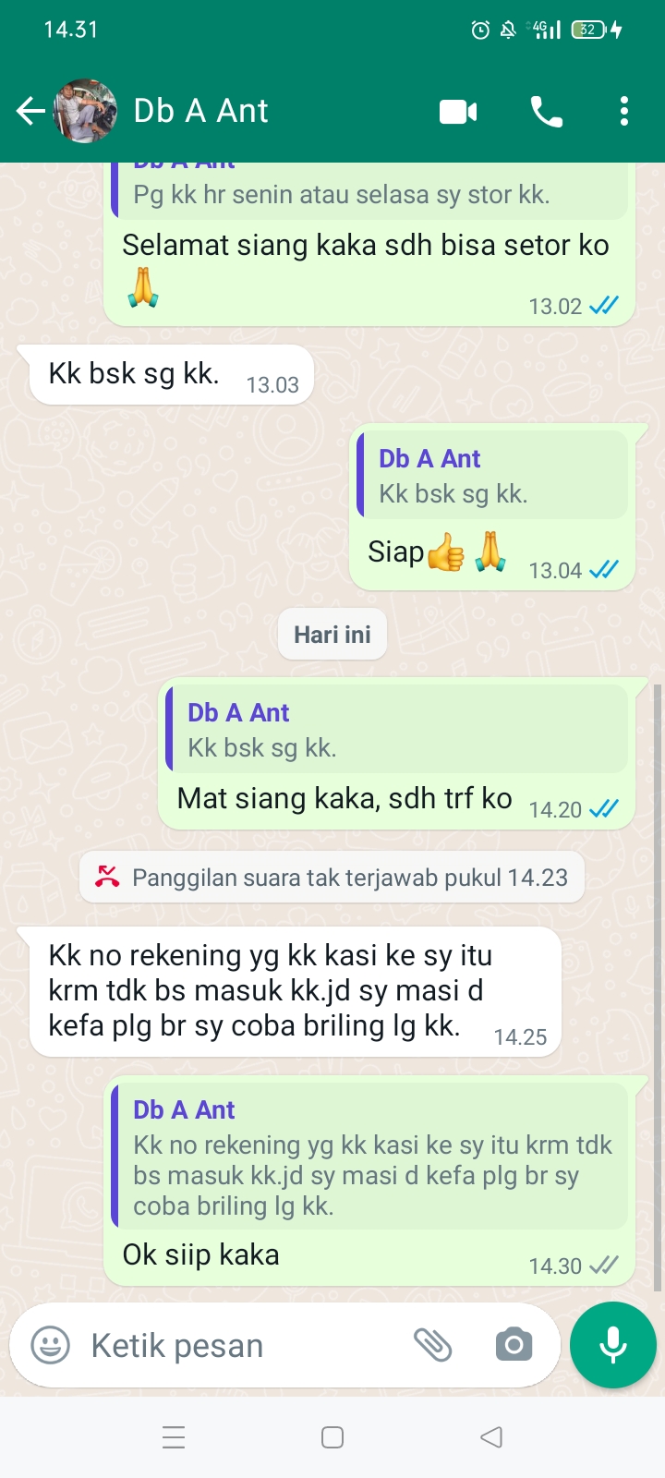Click the chat scrollbar on the right edge
The width and height of the screenshot is (665, 1478).
coord(658,987)
